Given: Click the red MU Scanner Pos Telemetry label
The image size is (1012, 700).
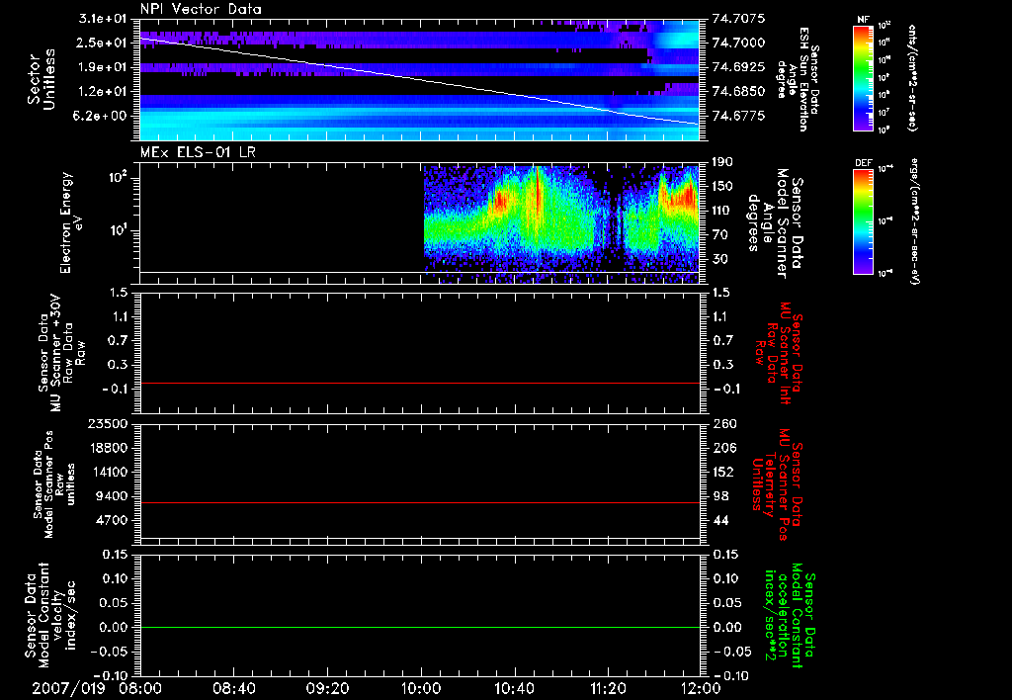Looking at the screenshot, I should click(777, 484).
